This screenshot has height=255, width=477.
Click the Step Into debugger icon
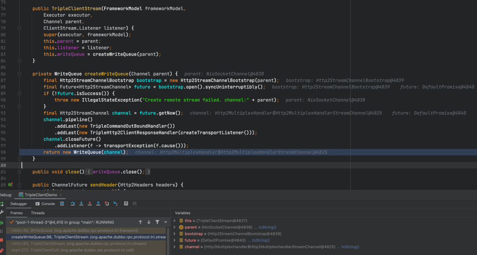click(81, 204)
